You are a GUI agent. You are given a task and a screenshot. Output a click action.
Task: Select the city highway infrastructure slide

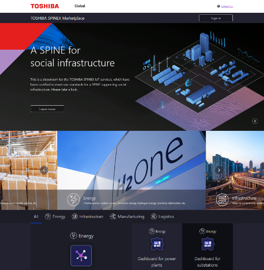click(235, 170)
